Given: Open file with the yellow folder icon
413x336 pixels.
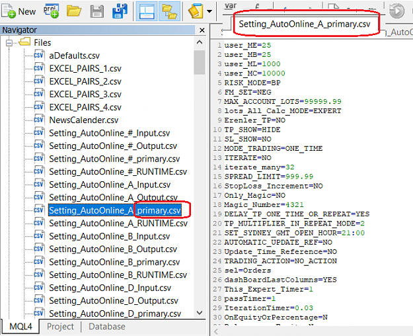Looking at the screenshot, I should (74, 11).
